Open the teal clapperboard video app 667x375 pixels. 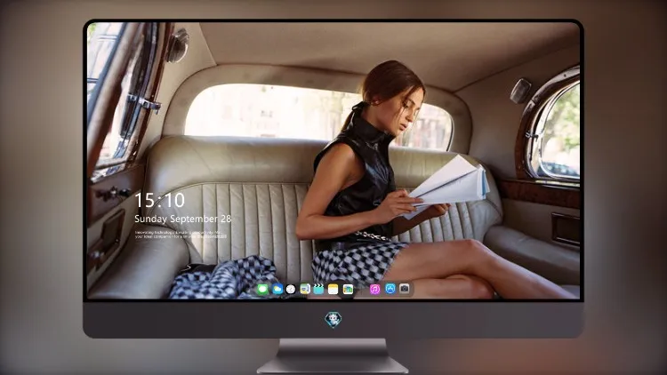(318, 289)
